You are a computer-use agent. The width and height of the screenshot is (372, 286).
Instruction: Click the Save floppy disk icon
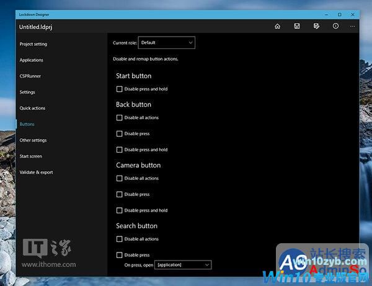(x=297, y=26)
